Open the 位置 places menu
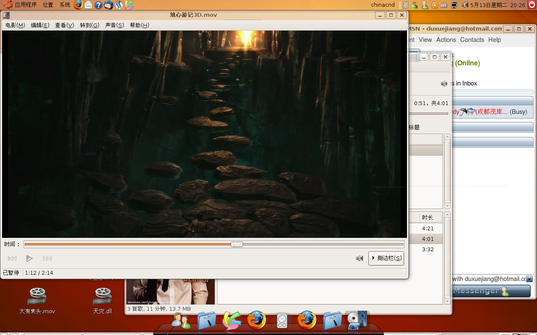The image size is (537, 335). [x=48, y=5]
